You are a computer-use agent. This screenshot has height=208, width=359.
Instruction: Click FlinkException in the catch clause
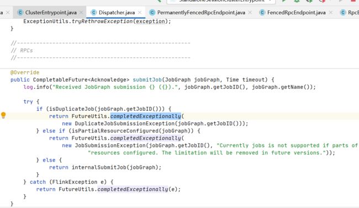tap(75, 182)
